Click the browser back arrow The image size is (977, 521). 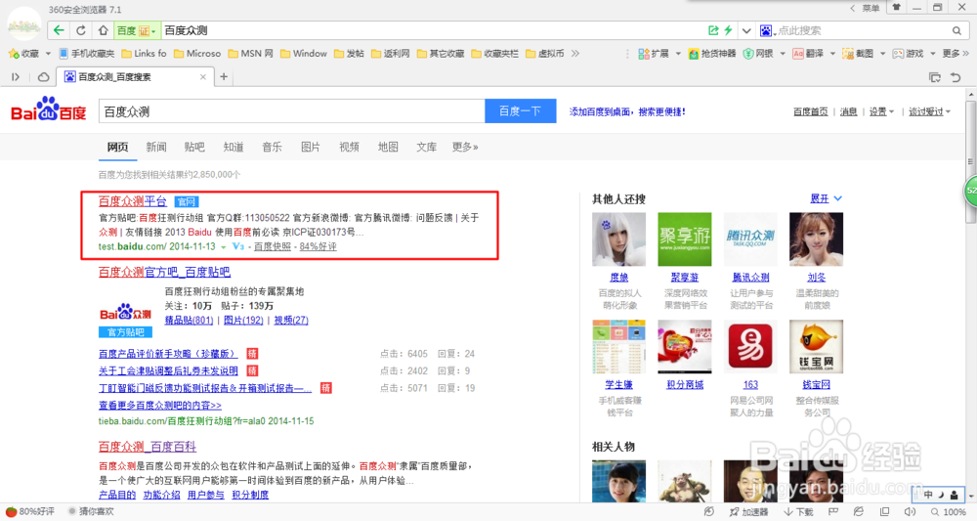[59, 30]
